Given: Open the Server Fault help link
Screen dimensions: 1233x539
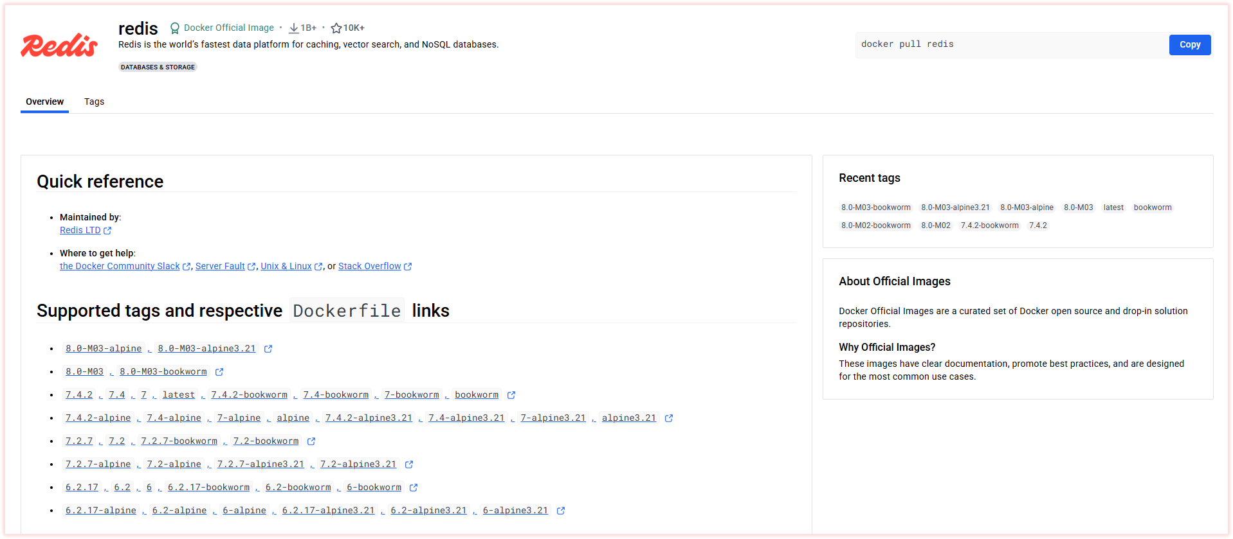Looking at the screenshot, I should click(x=220, y=266).
